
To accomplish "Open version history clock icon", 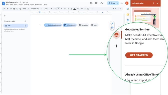I will click(91, 3).
